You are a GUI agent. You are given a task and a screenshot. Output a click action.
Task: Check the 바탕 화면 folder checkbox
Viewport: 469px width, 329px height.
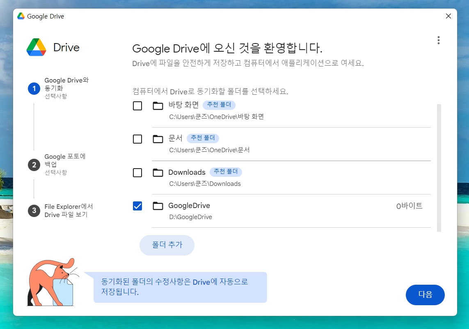click(137, 105)
